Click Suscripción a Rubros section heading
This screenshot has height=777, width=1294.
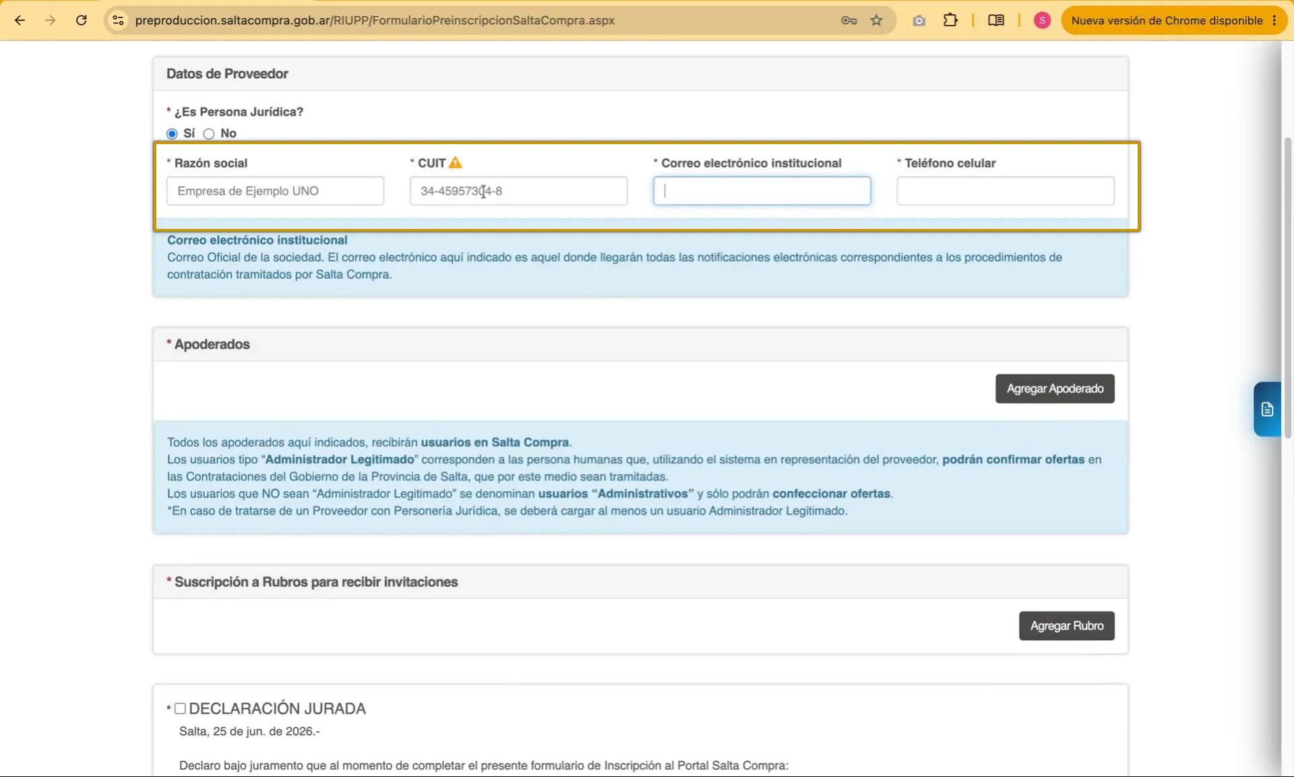(x=316, y=582)
